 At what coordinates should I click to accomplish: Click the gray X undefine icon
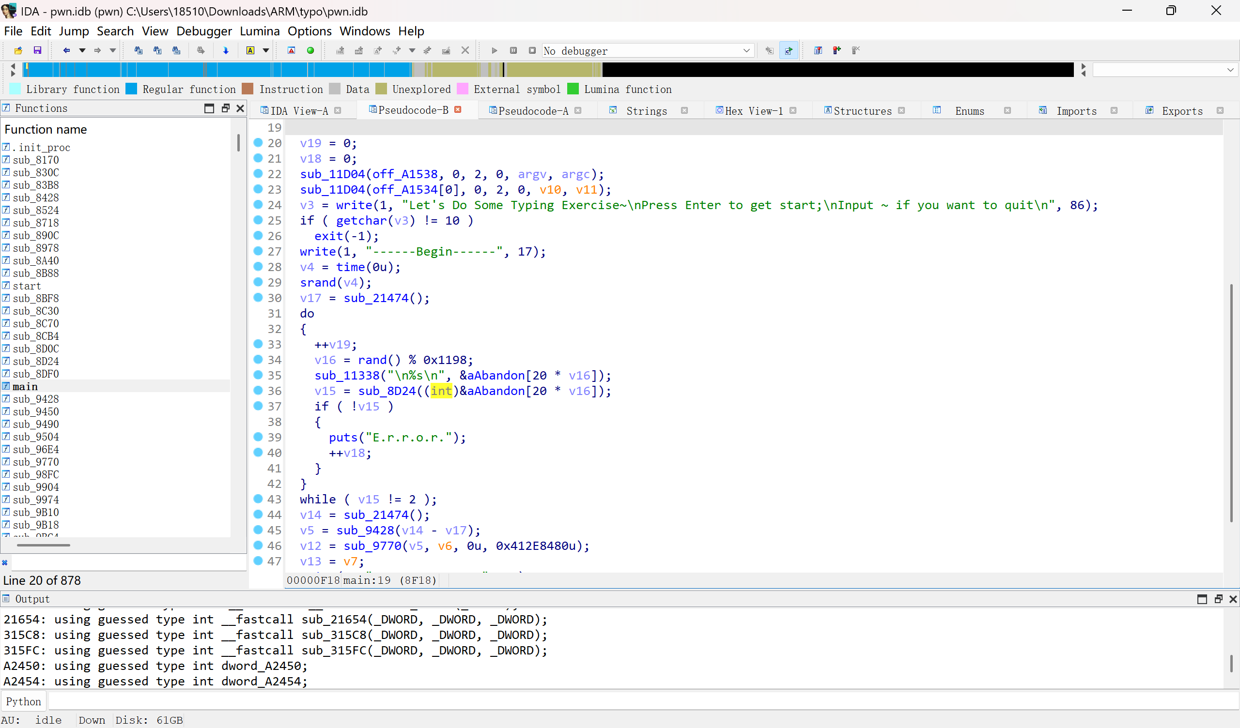point(465,50)
